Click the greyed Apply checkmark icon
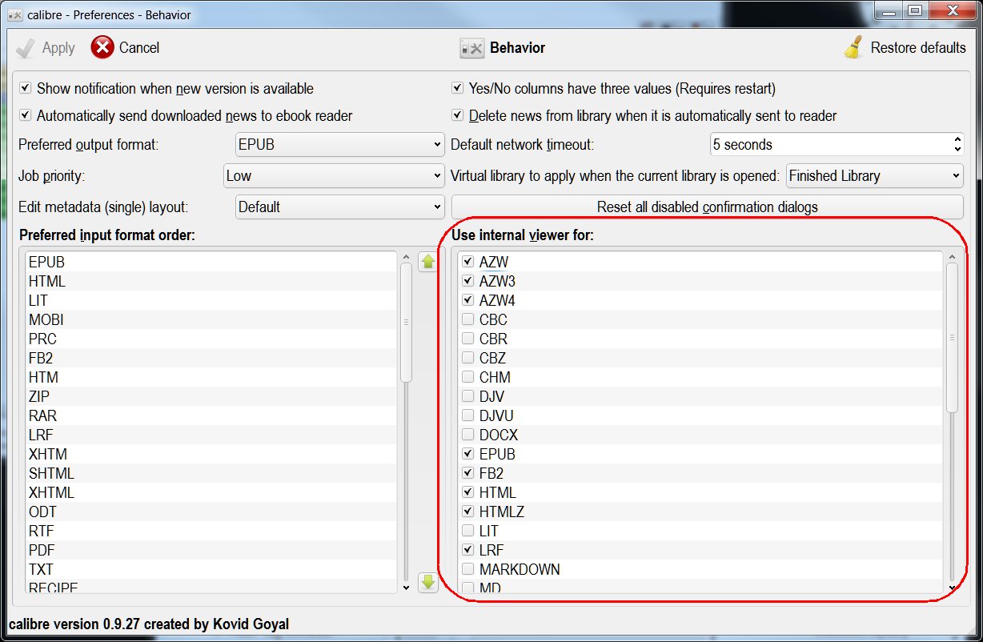983x642 pixels. point(26,48)
